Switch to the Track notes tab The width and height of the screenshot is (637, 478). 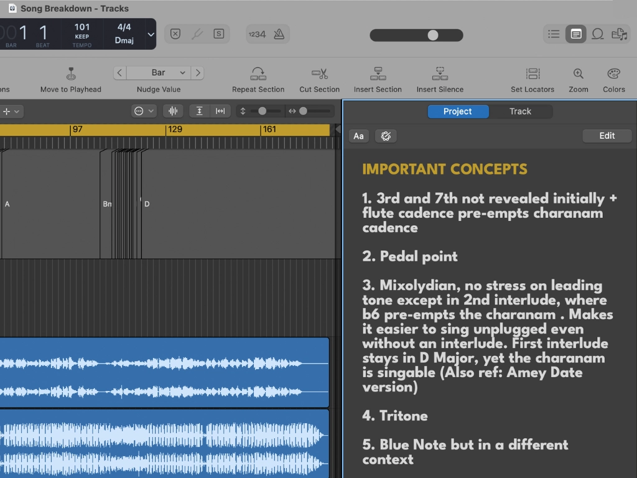[x=520, y=111]
